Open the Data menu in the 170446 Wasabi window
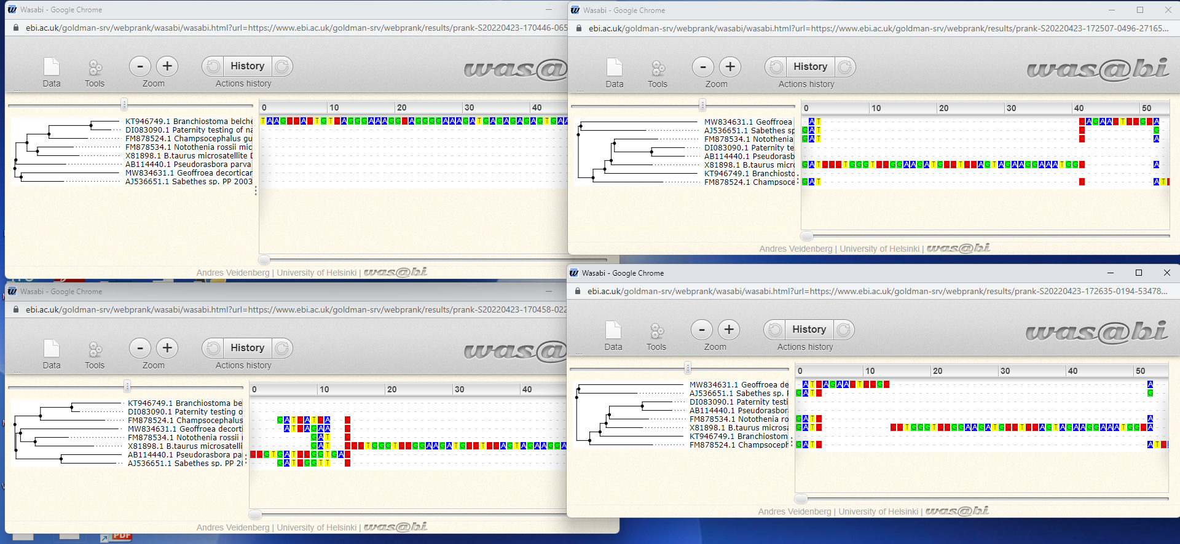Viewport: 1180px width, 544px height. [52, 72]
